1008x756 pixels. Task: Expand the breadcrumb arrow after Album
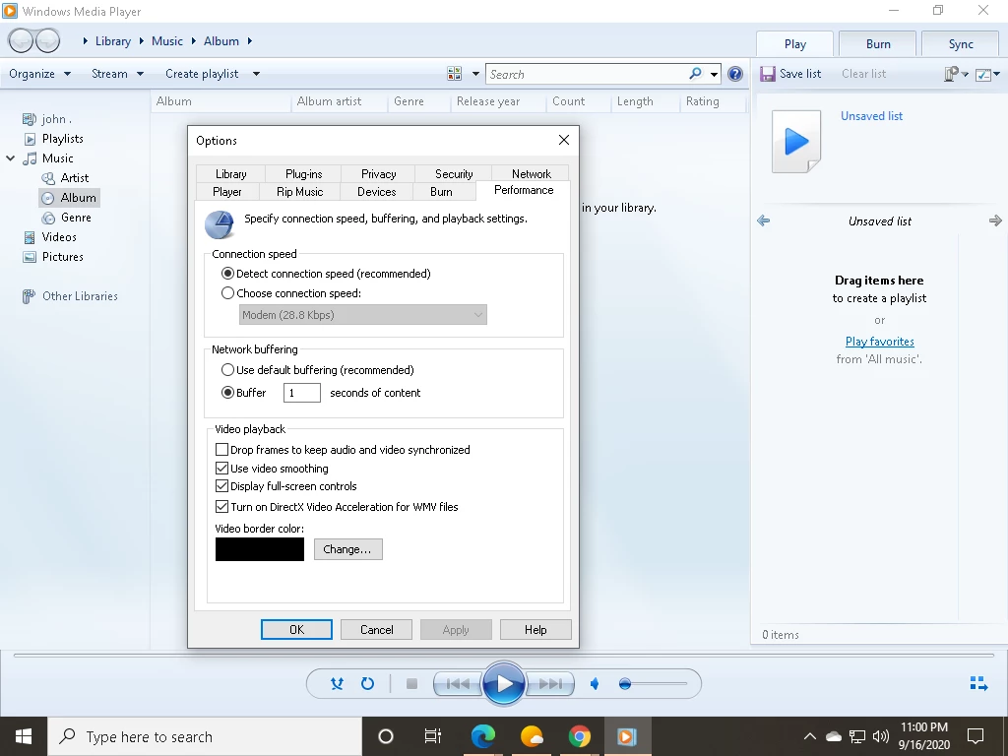click(x=249, y=41)
